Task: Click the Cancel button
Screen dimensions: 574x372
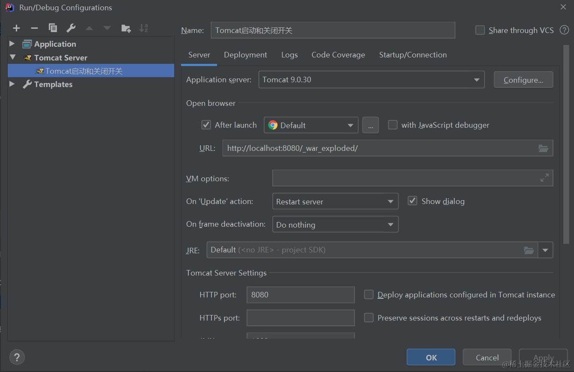Action: (487, 357)
